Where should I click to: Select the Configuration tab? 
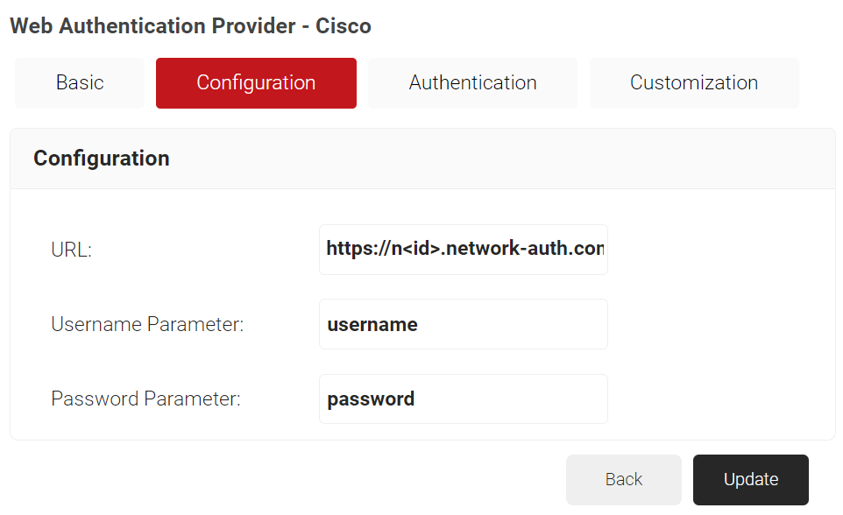click(256, 83)
